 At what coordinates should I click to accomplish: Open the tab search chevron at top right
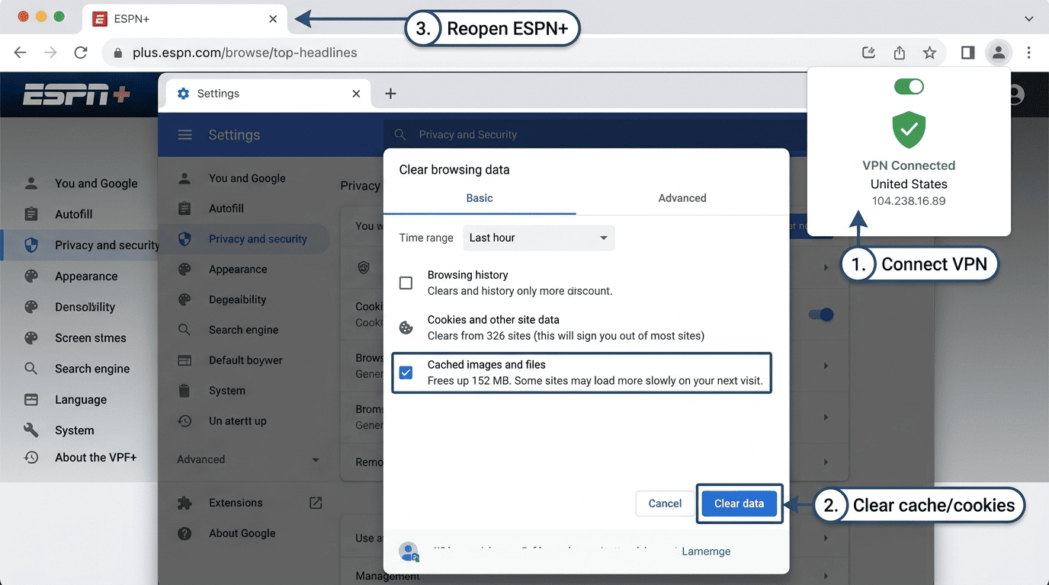[x=1028, y=18]
